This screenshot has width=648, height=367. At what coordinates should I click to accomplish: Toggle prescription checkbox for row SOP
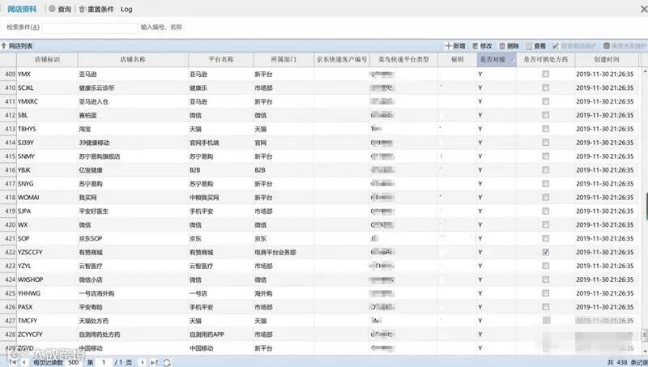pyautogui.click(x=545, y=238)
